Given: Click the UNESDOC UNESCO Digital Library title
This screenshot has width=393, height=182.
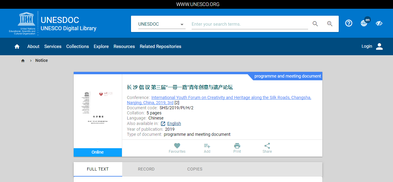Looking at the screenshot, I should click(x=69, y=24).
